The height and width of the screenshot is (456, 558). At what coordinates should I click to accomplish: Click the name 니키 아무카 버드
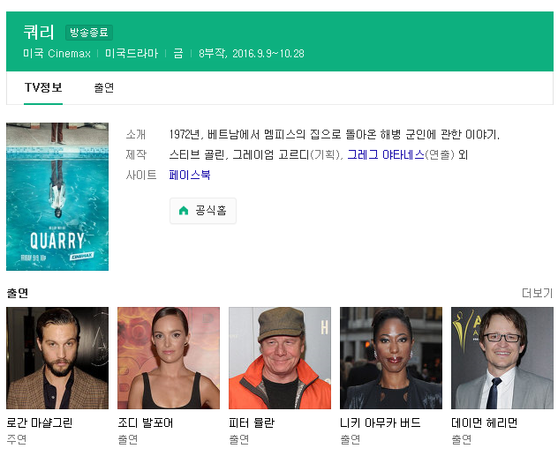tap(381, 422)
